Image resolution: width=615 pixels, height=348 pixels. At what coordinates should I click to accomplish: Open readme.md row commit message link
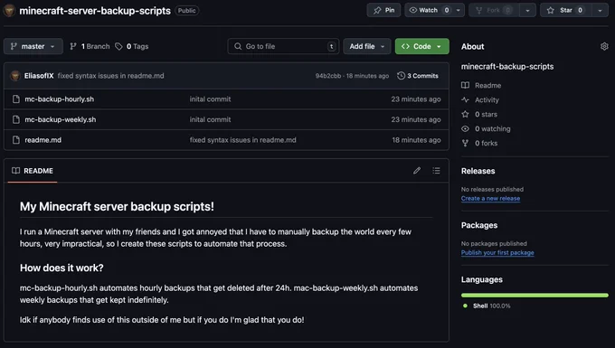click(242, 140)
